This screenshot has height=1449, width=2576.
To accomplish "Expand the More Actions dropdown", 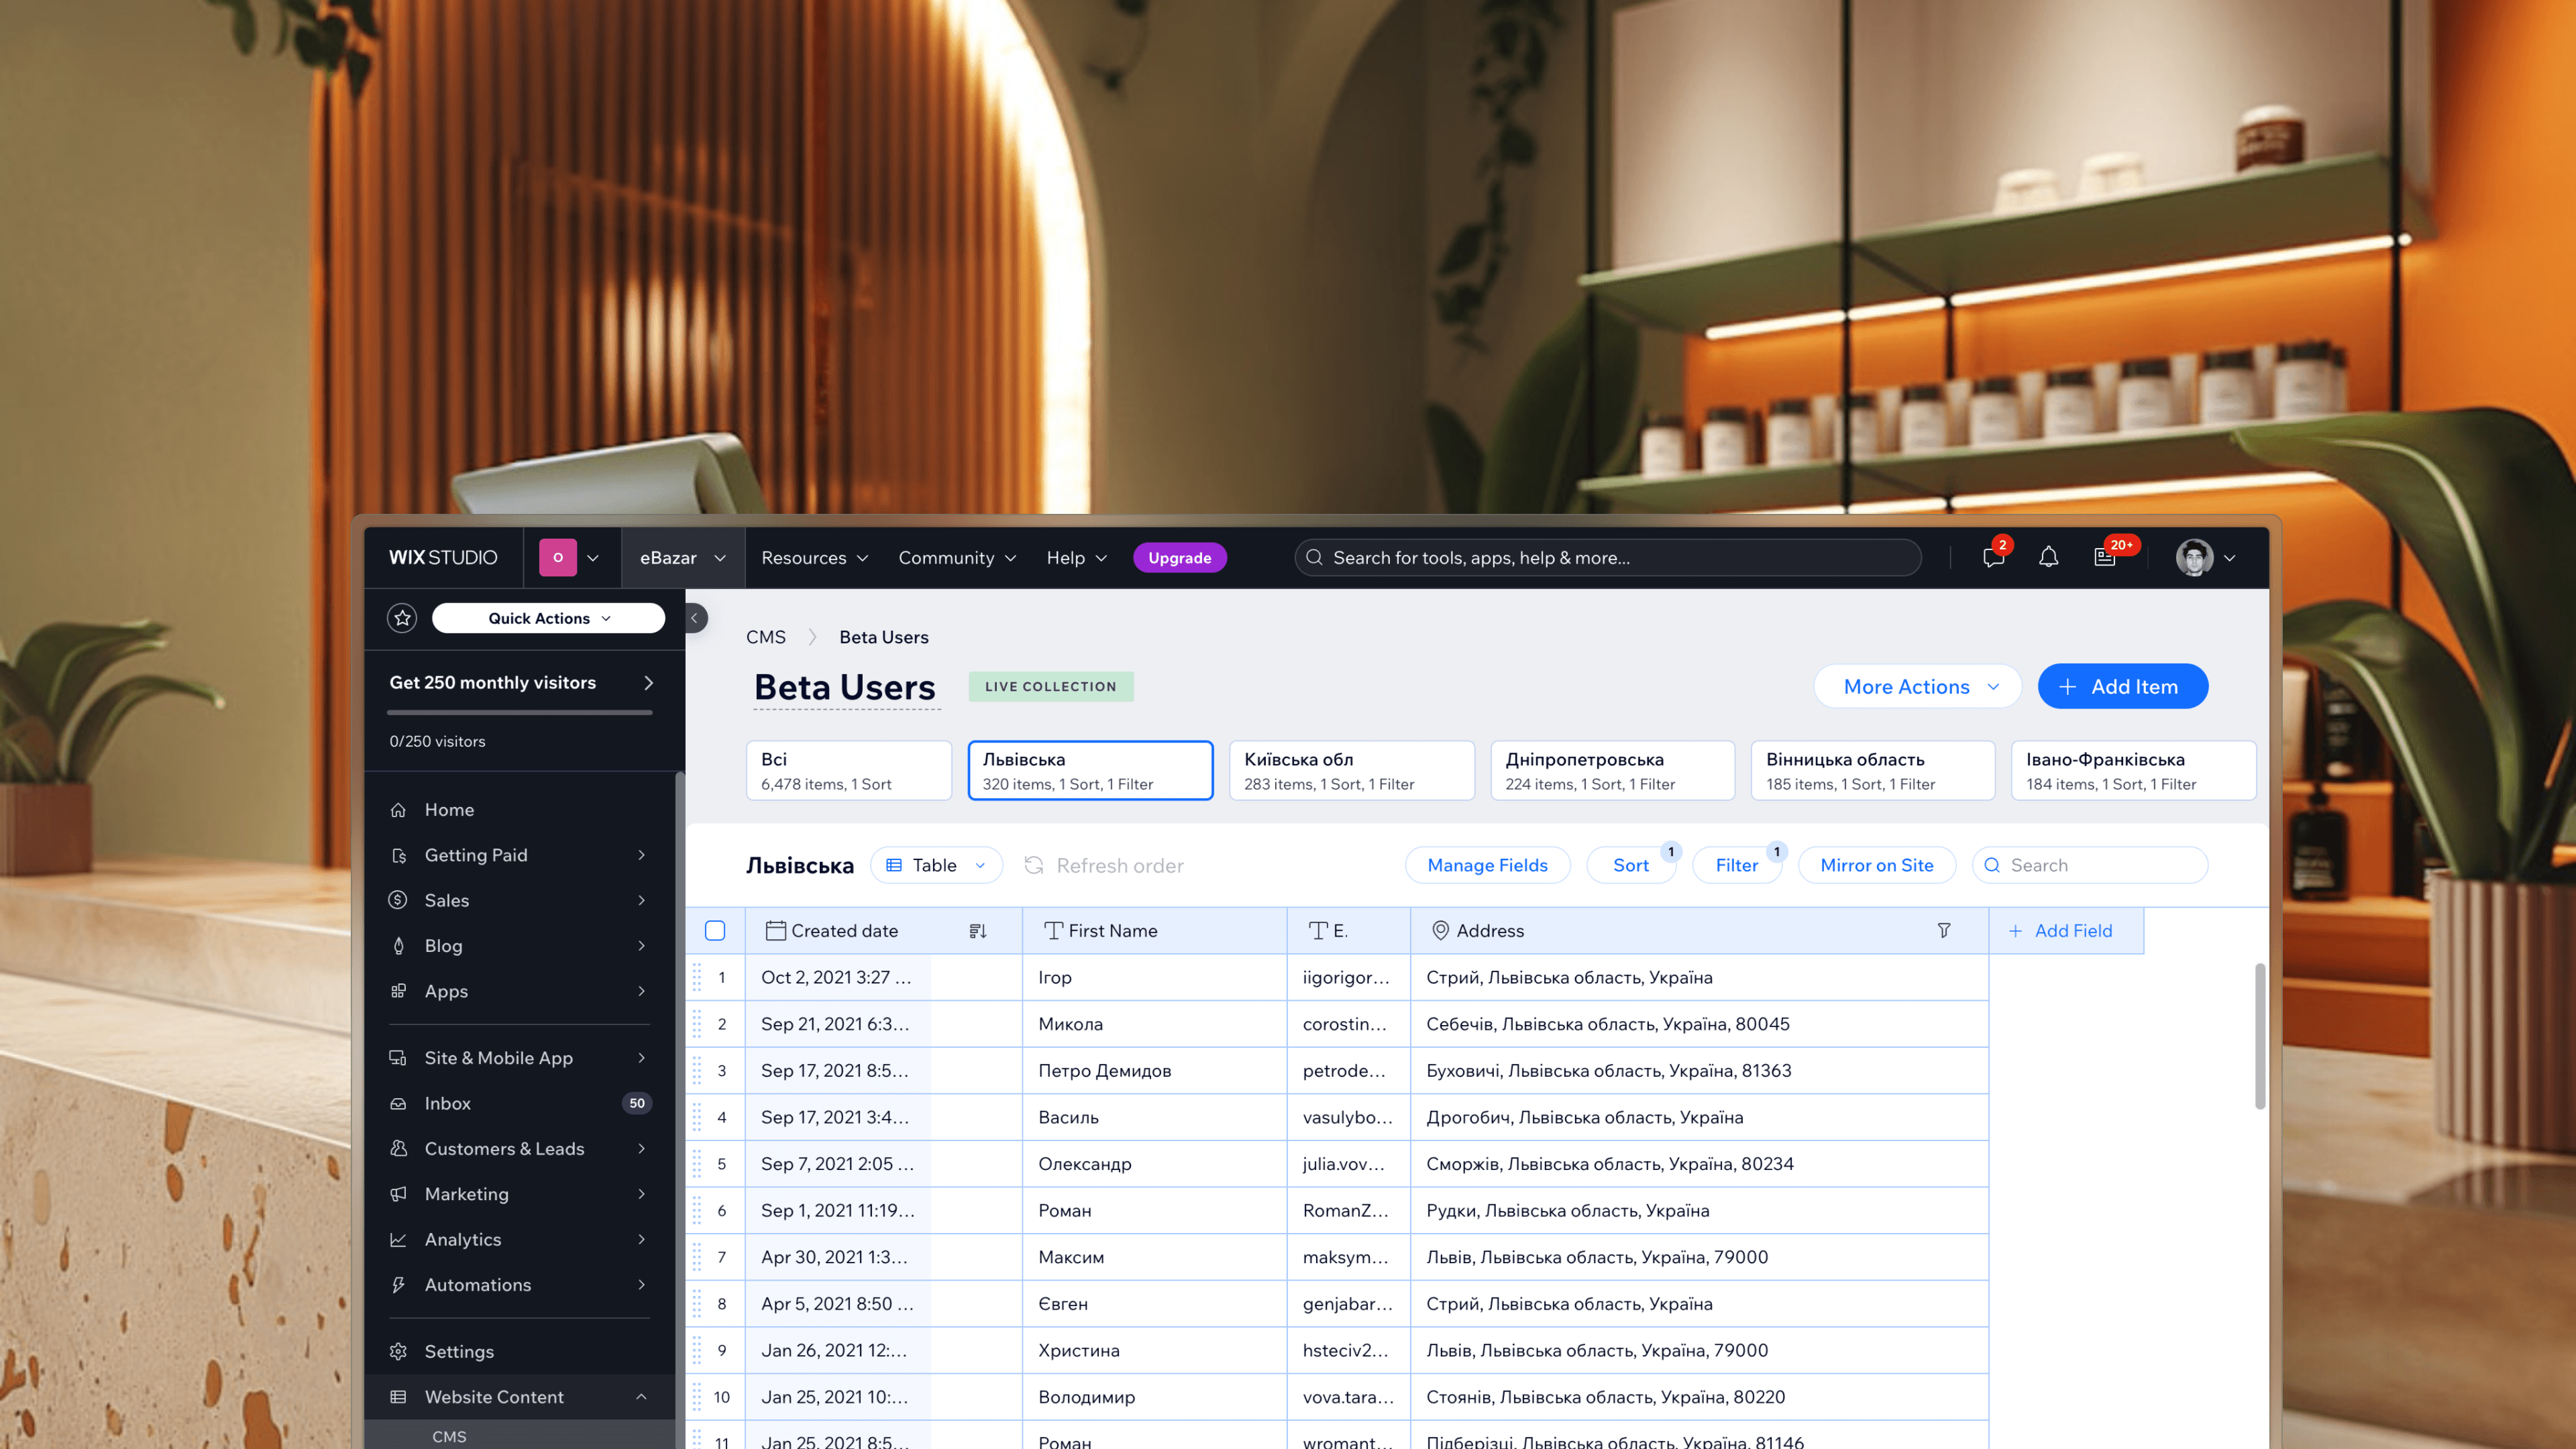I will (x=1917, y=687).
